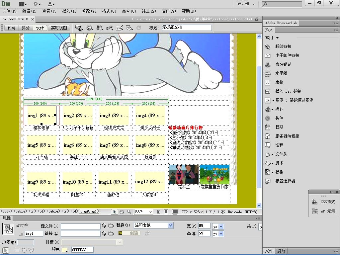Open the 文件(F) menu

pos(9,11)
